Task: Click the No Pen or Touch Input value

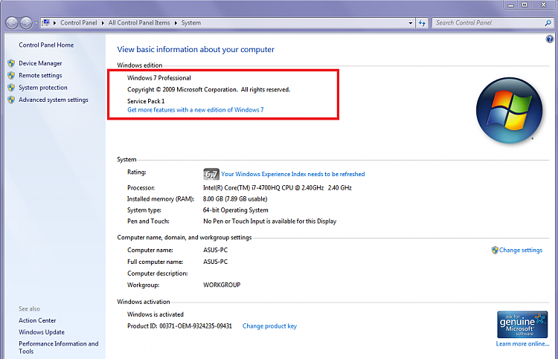Action: tap(270, 221)
